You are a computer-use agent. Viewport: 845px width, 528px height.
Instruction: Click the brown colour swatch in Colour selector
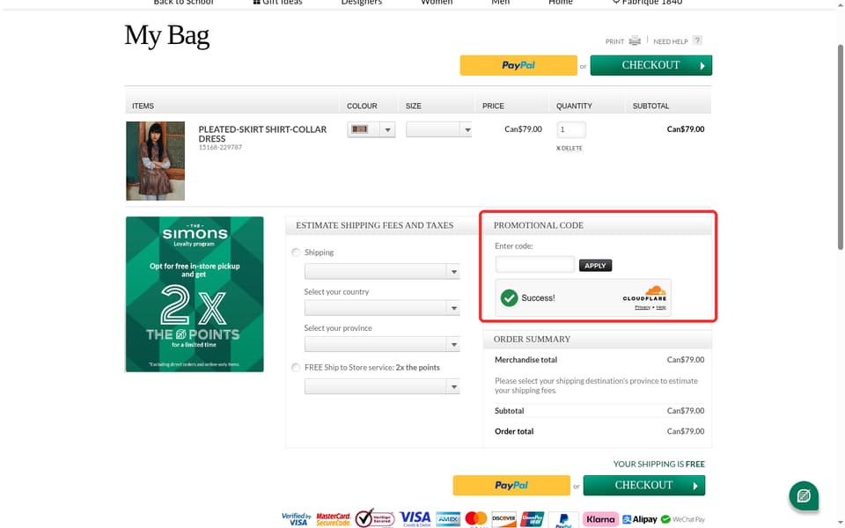[x=359, y=129]
